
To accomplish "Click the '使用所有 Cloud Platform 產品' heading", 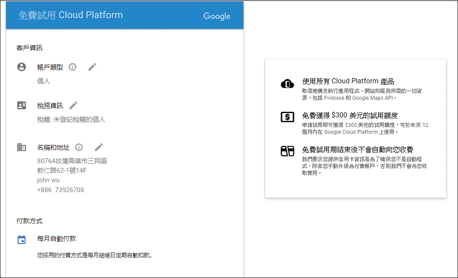I will [x=349, y=81].
